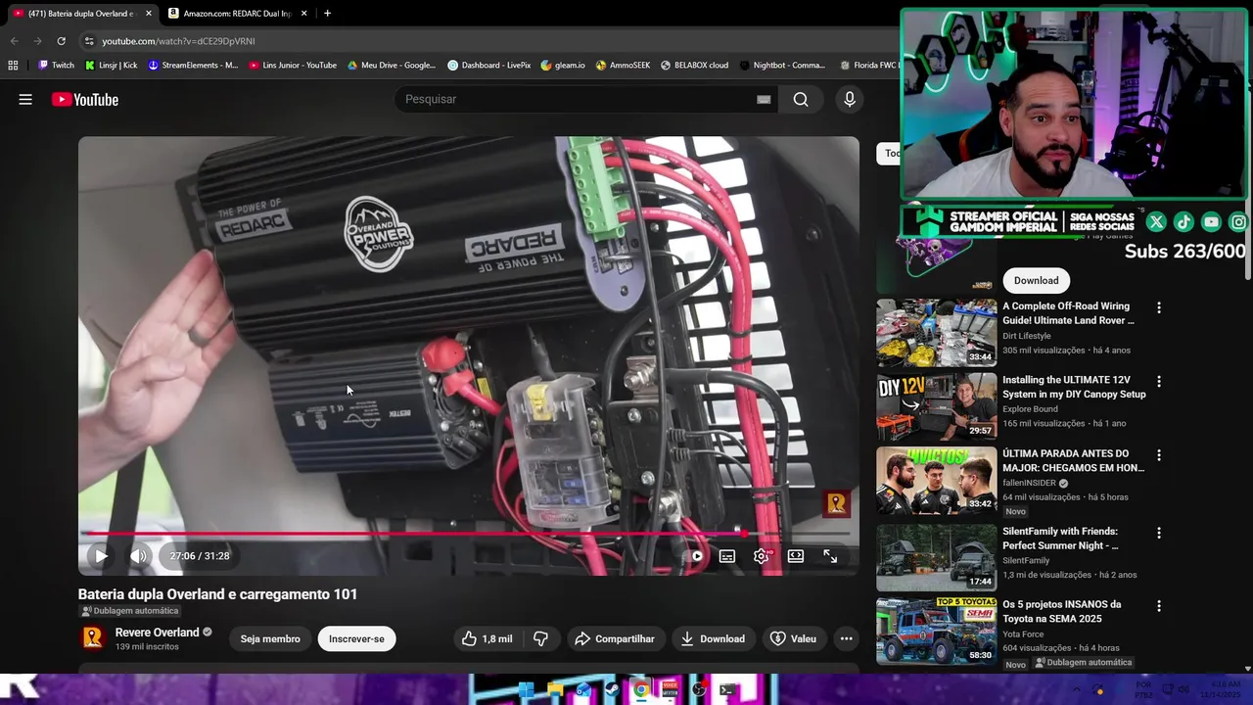Open File Explorer from the taskbar
1253x705 pixels.
coord(555,689)
